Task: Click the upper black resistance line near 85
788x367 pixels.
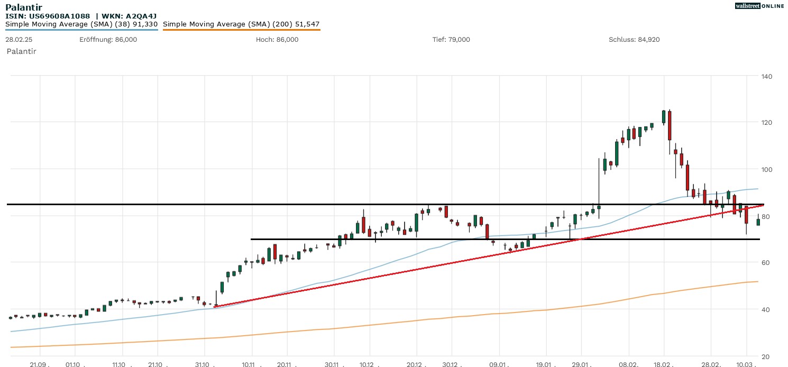Action: coord(385,204)
